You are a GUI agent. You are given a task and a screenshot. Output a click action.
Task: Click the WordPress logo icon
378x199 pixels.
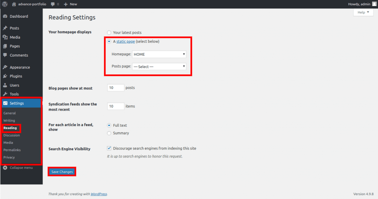(5, 4)
